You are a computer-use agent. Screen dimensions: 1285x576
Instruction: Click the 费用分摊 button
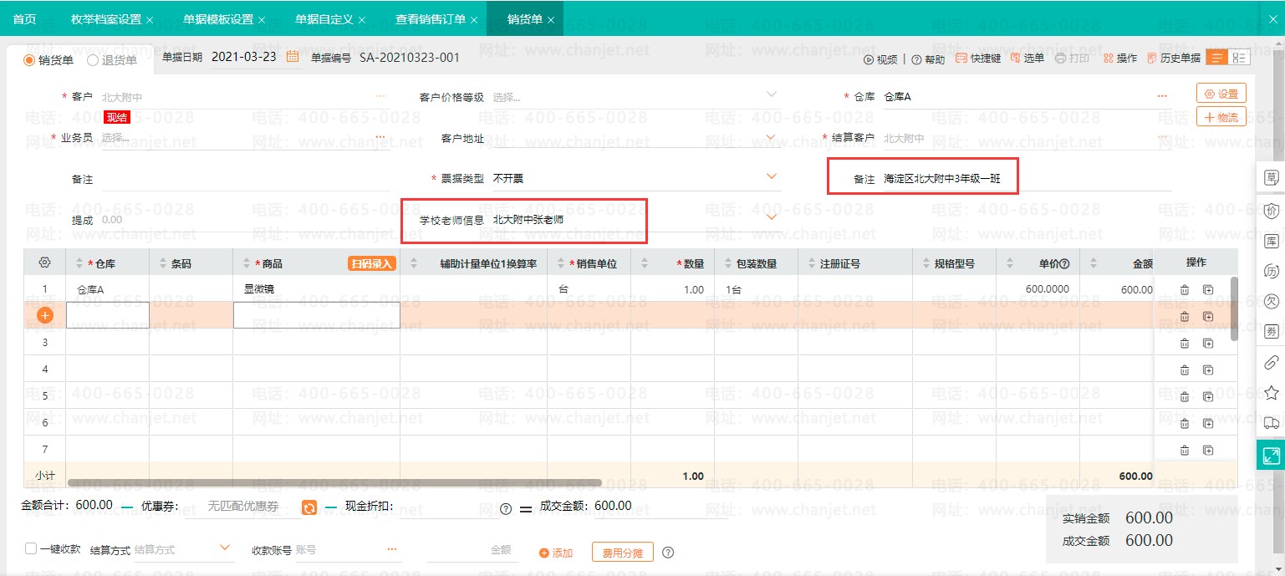pyautogui.click(x=623, y=553)
